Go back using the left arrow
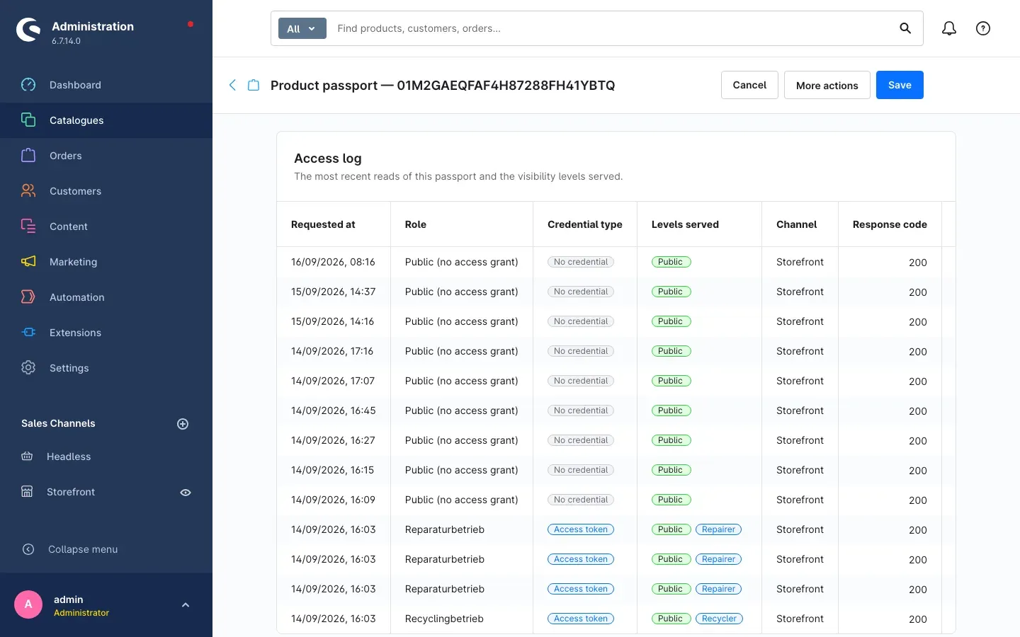The height and width of the screenshot is (637, 1020). [x=232, y=85]
